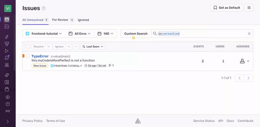
Task: Open the Docs footer link
Action: [x=230, y=121]
